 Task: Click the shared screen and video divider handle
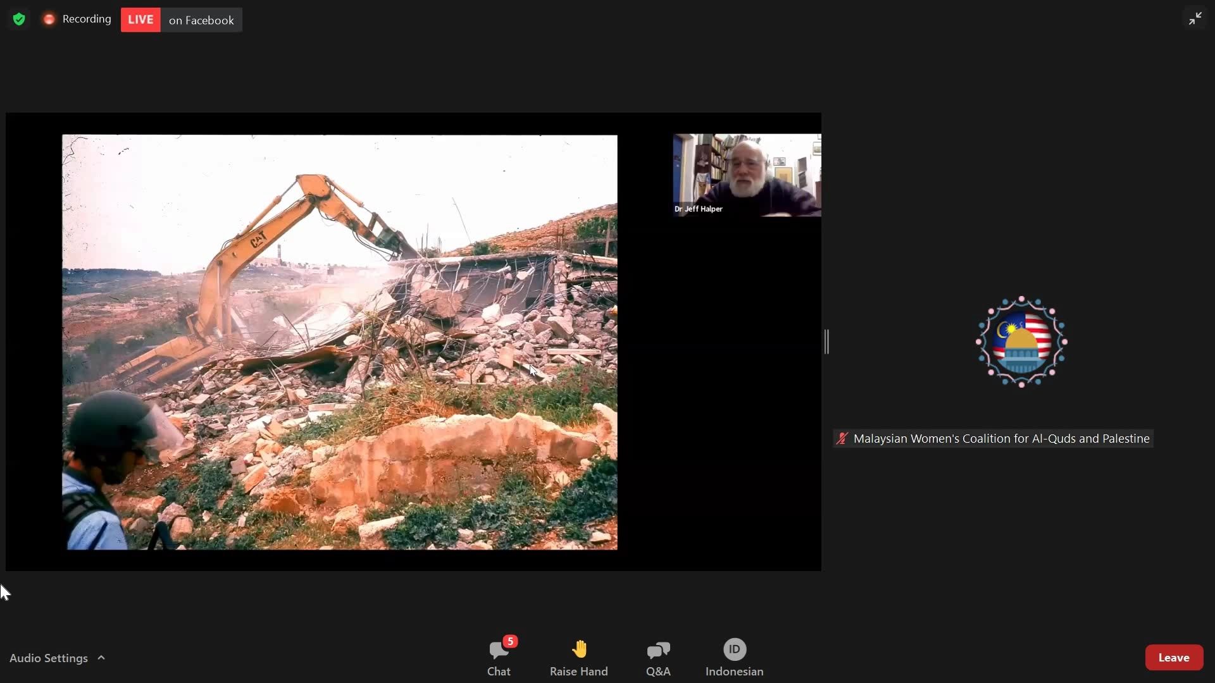click(826, 342)
